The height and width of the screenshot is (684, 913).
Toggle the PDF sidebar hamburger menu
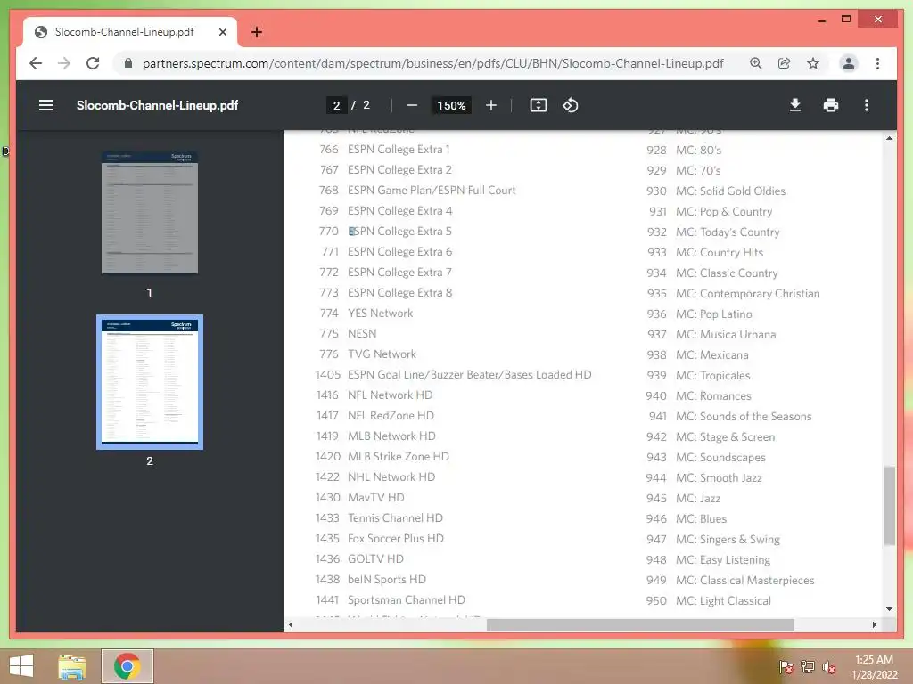[46, 105]
